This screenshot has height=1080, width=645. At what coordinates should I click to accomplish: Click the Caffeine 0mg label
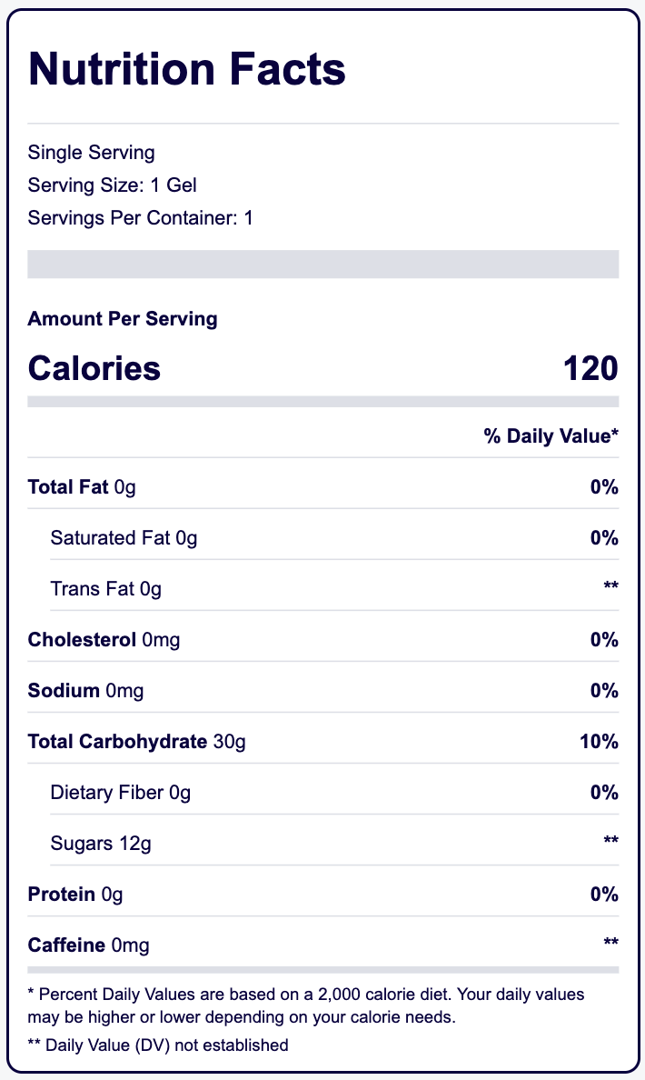(89, 945)
